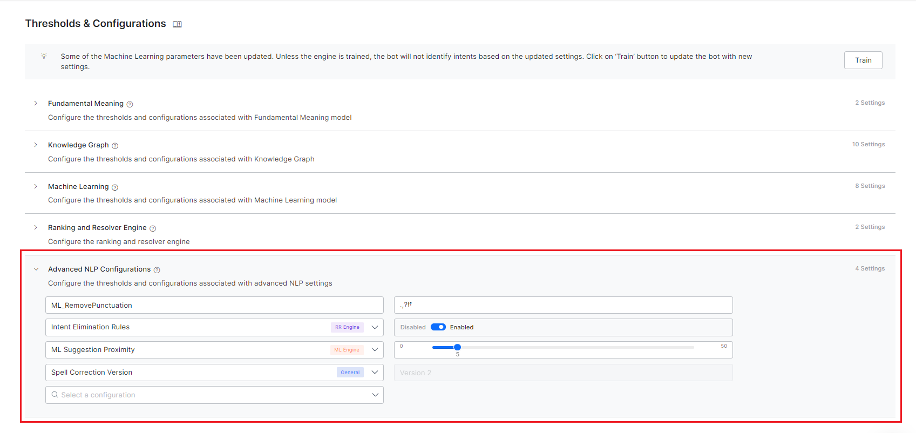Click the help icon next to Machine Learning
This screenshot has height=433, width=916.
point(115,187)
